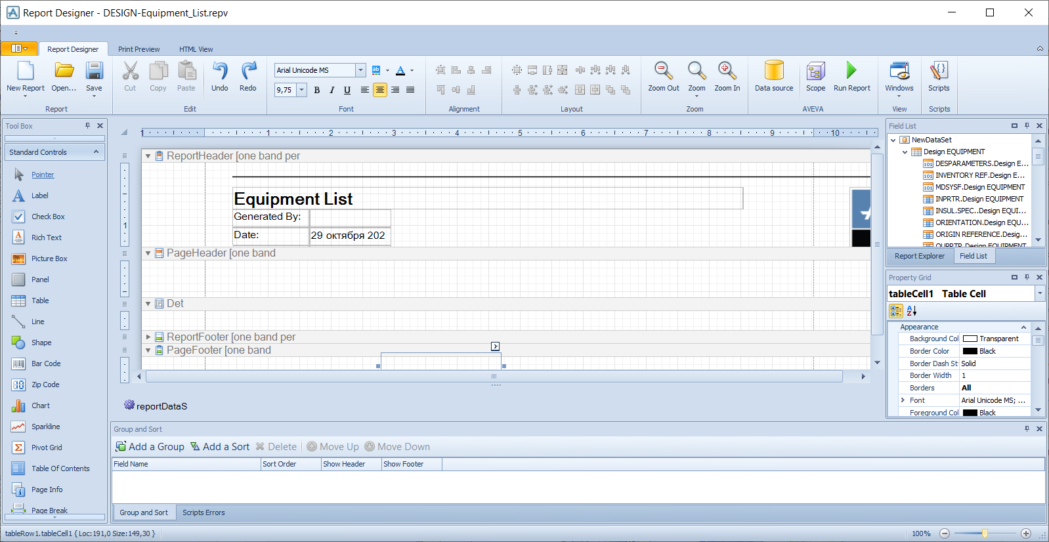1049x542 pixels.
Task: Open the Data source cylinder icon
Action: 774,71
